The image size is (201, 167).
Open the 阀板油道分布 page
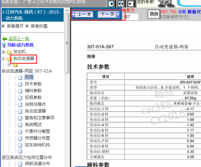[x=37, y=163]
